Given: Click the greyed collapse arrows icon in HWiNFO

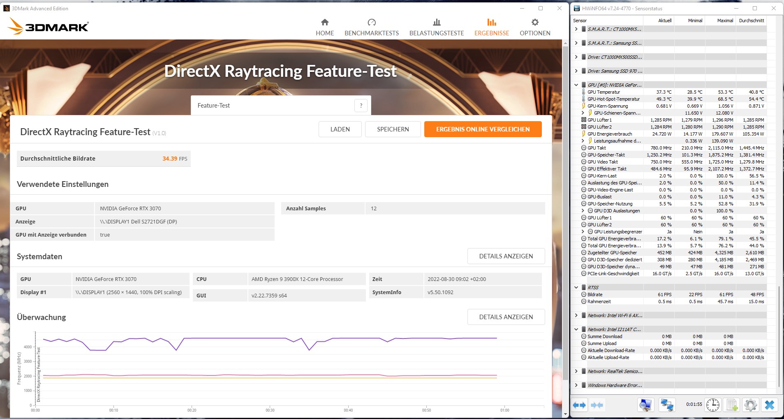Looking at the screenshot, I should (x=597, y=405).
